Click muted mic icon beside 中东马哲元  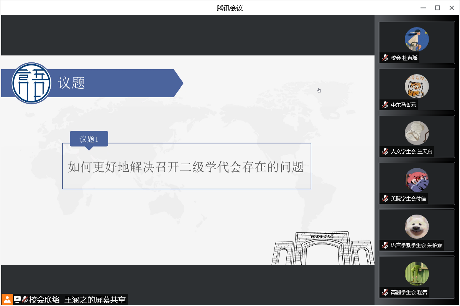tap(385, 105)
